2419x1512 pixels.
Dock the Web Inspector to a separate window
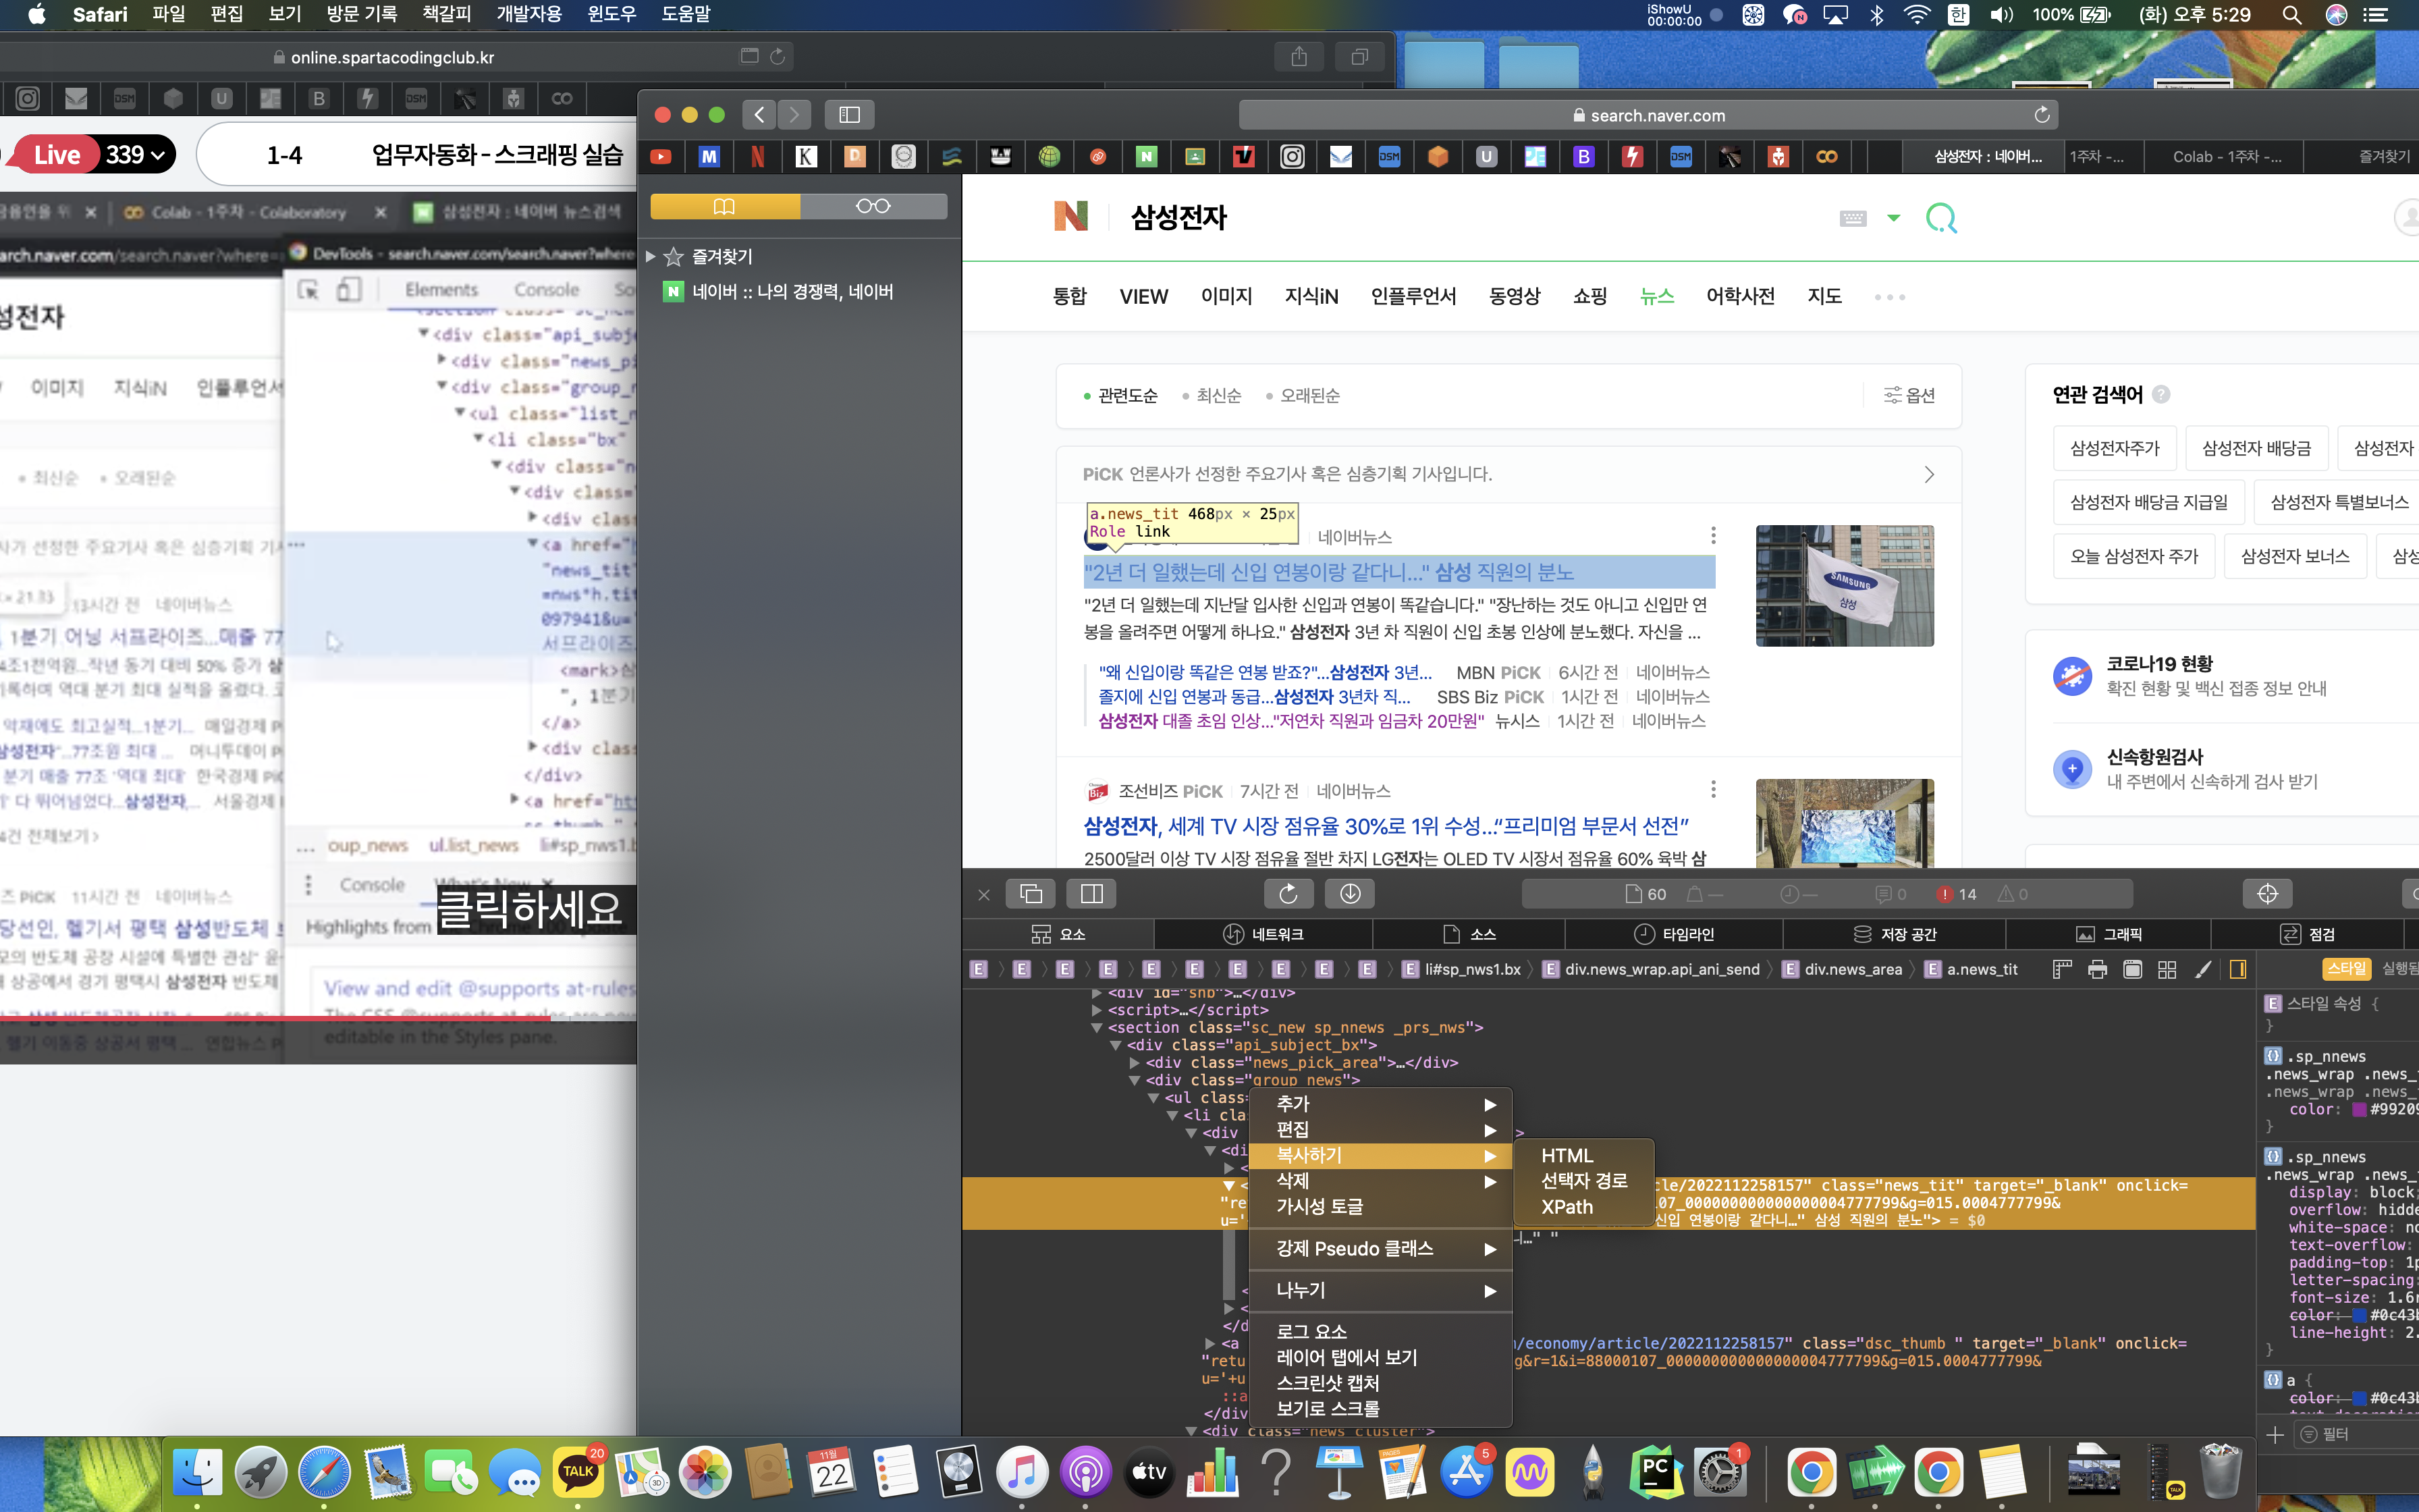point(1031,894)
